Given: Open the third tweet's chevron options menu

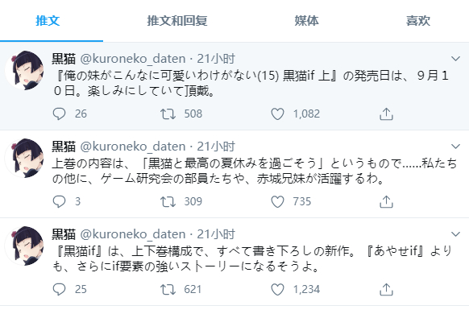Looking at the screenshot, I should [x=455, y=234].
